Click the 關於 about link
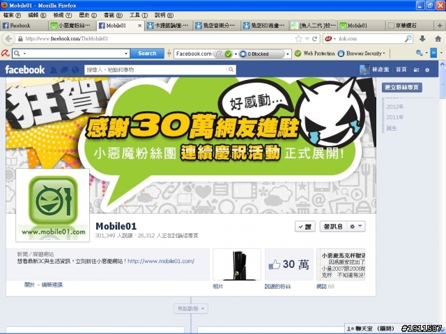Image resolution: width=446 pixels, height=334 pixels. pyautogui.click(x=29, y=285)
